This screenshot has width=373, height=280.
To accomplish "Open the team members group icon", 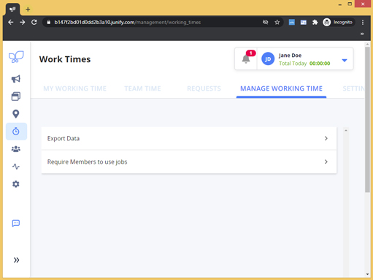I will pyautogui.click(x=16, y=149).
